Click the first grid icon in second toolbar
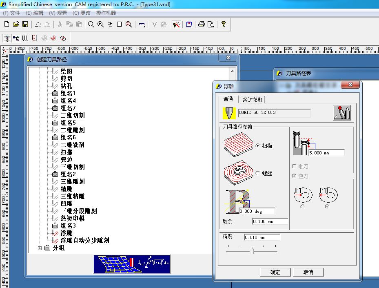379x288 pixels. [7, 38]
